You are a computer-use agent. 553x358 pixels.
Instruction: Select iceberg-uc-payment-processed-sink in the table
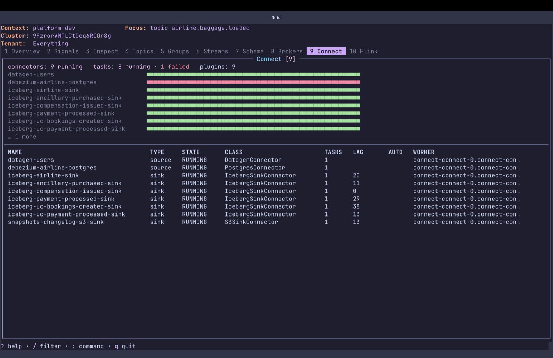(66, 214)
